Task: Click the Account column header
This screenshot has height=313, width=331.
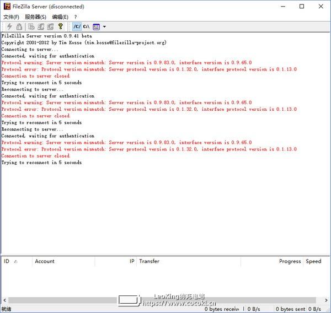Action: [x=63, y=261]
